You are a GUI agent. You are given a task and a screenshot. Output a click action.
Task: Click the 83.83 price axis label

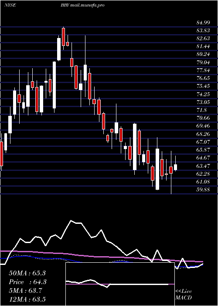click(x=203, y=31)
